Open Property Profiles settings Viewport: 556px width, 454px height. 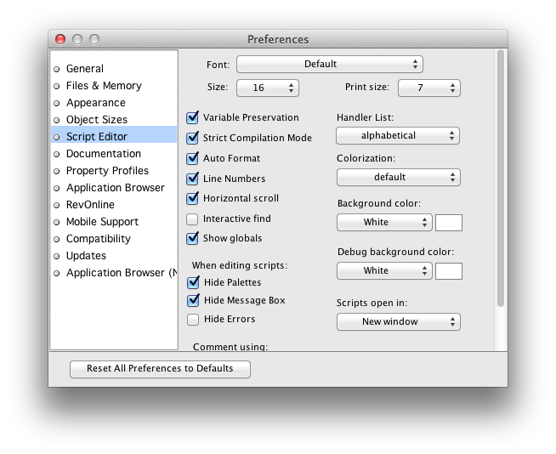coord(106,171)
